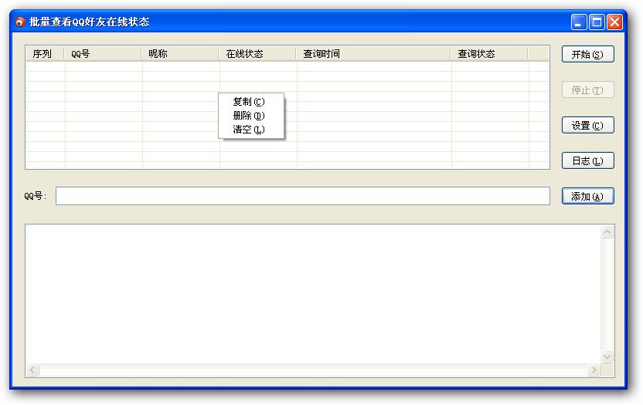This screenshot has height=405, width=643.
Task: Sort by the 查询状态 column header
Action: [489, 54]
